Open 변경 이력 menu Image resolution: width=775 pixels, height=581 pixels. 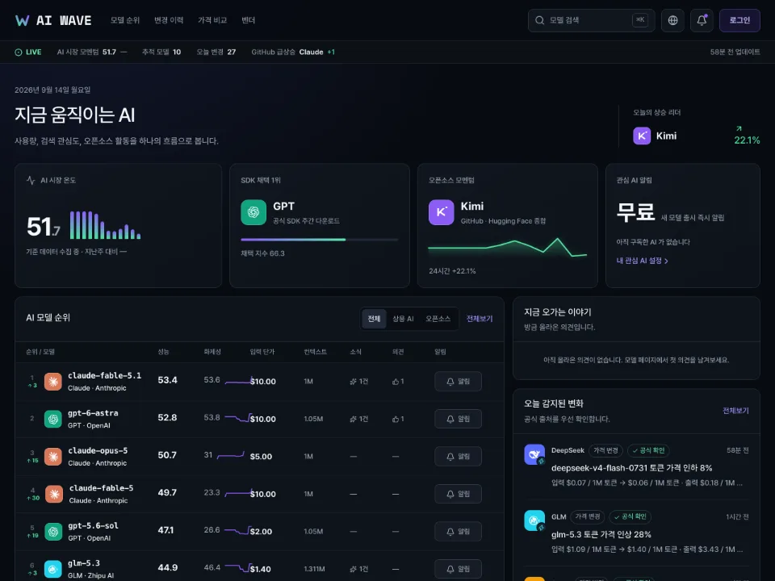click(x=169, y=20)
